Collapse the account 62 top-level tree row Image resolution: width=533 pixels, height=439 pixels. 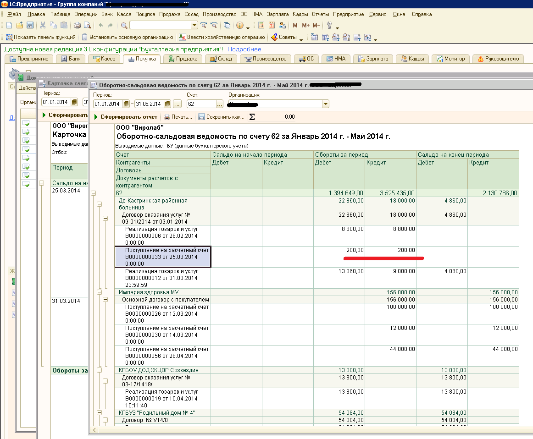tap(94, 193)
